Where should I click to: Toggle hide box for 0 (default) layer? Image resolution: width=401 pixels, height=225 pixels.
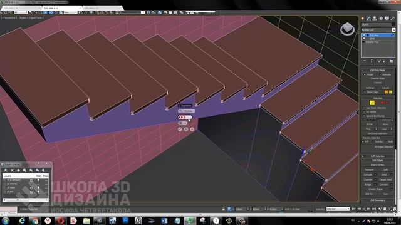(31, 181)
